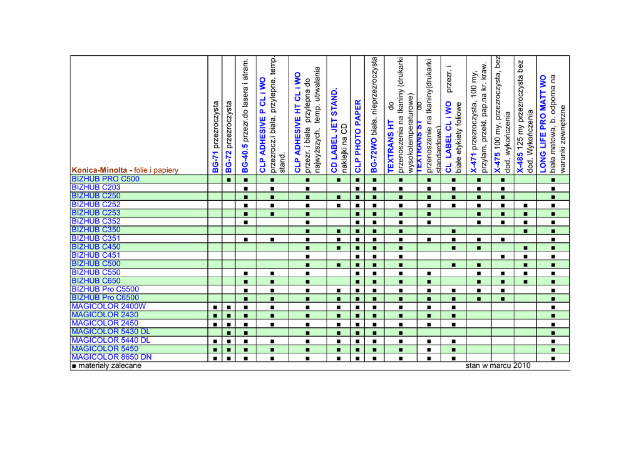Click the stan w marcu 2010 note
Screen dimensions: 641x453
tap(498, 365)
